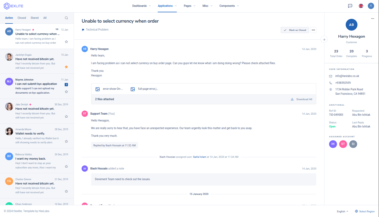Star the Harry Hexagon ticket
The height and width of the screenshot is (217, 379).
click(x=66, y=42)
